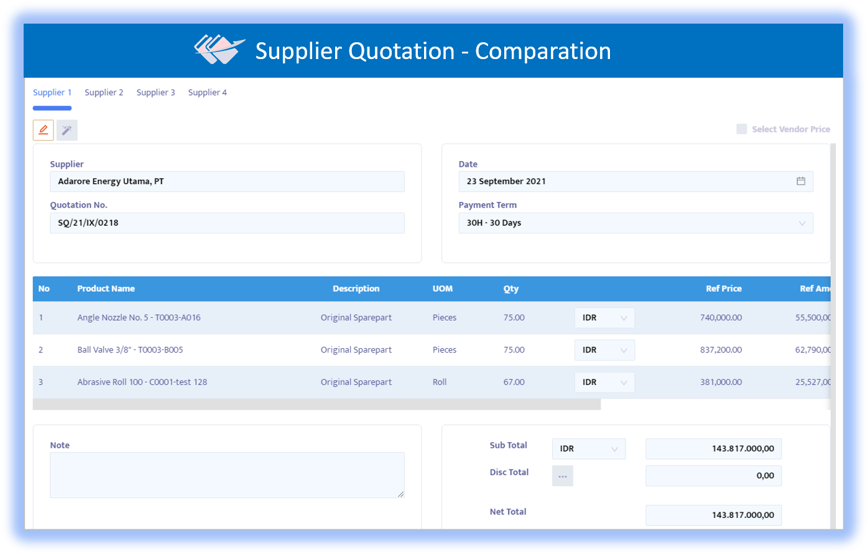Click the orange pencil edit icon
Screen dimensions: 868x554
tap(43, 130)
